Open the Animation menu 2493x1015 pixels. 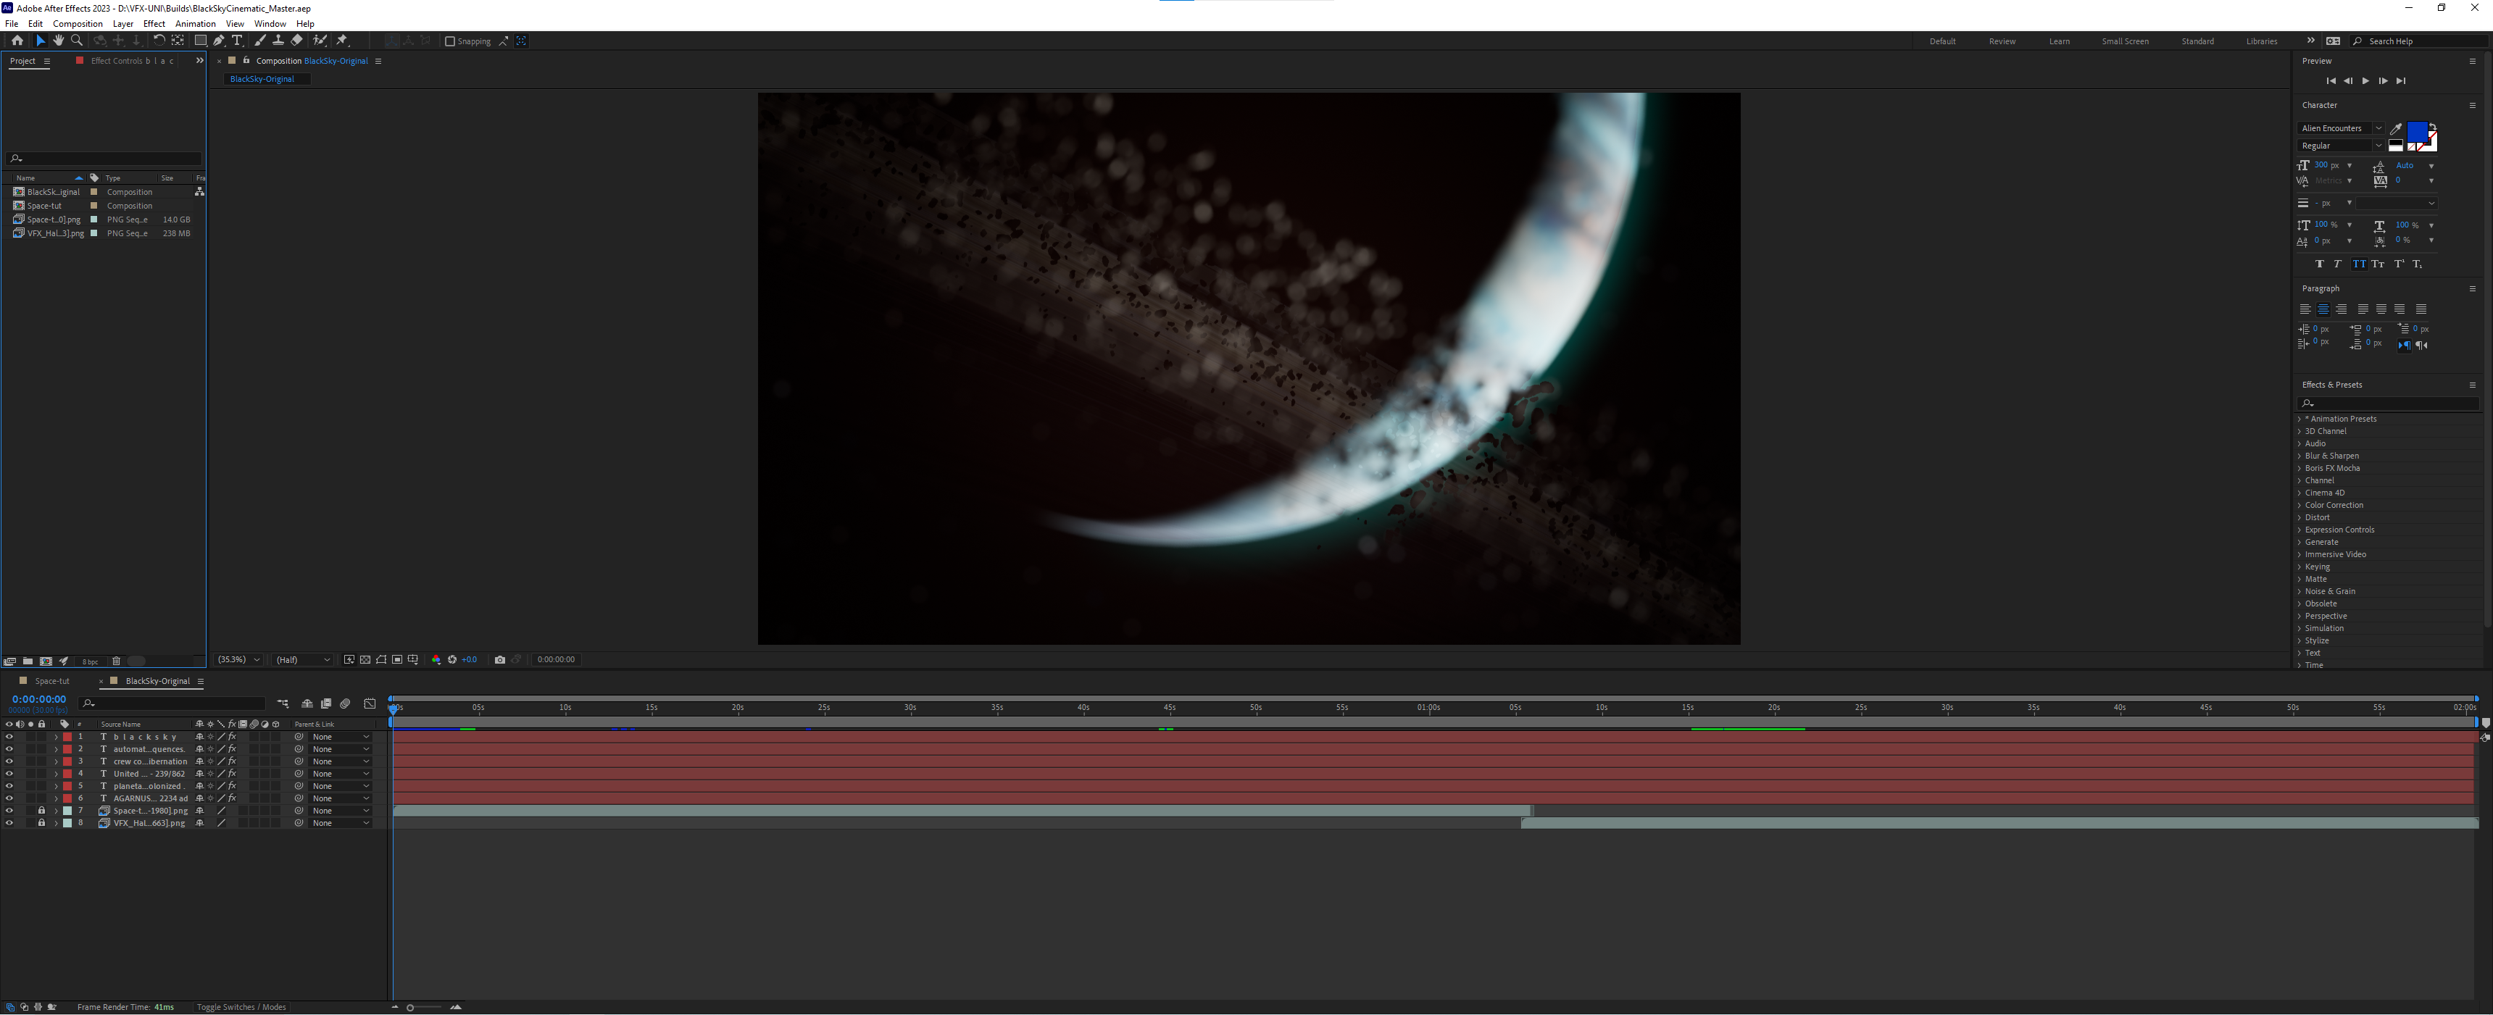pos(194,23)
